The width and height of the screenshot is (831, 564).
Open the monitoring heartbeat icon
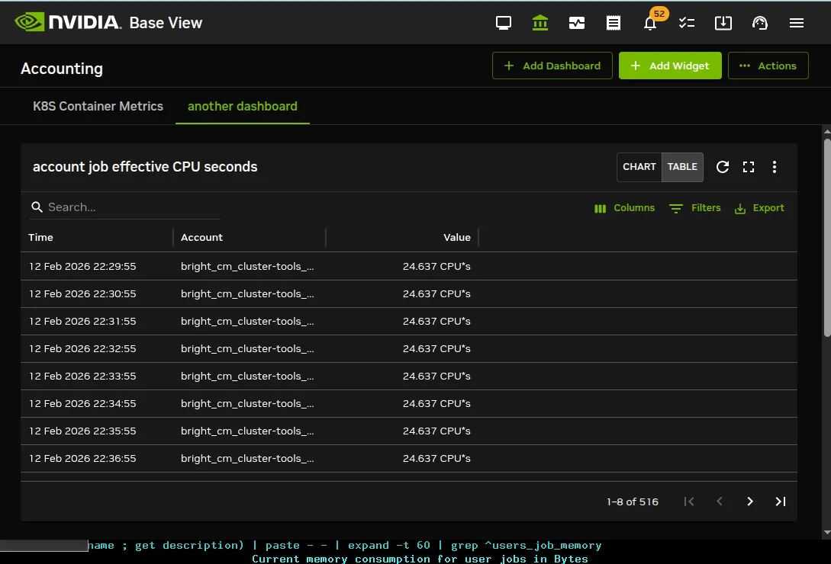[577, 23]
